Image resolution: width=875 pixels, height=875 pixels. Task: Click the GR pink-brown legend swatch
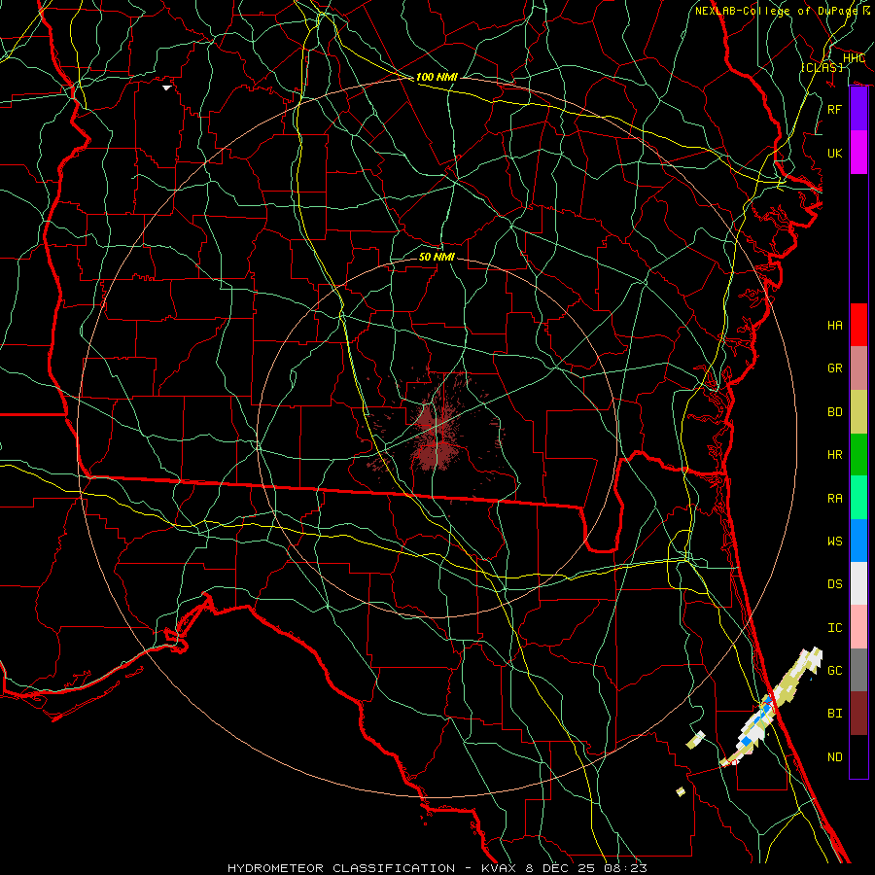[x=858, y=368]
